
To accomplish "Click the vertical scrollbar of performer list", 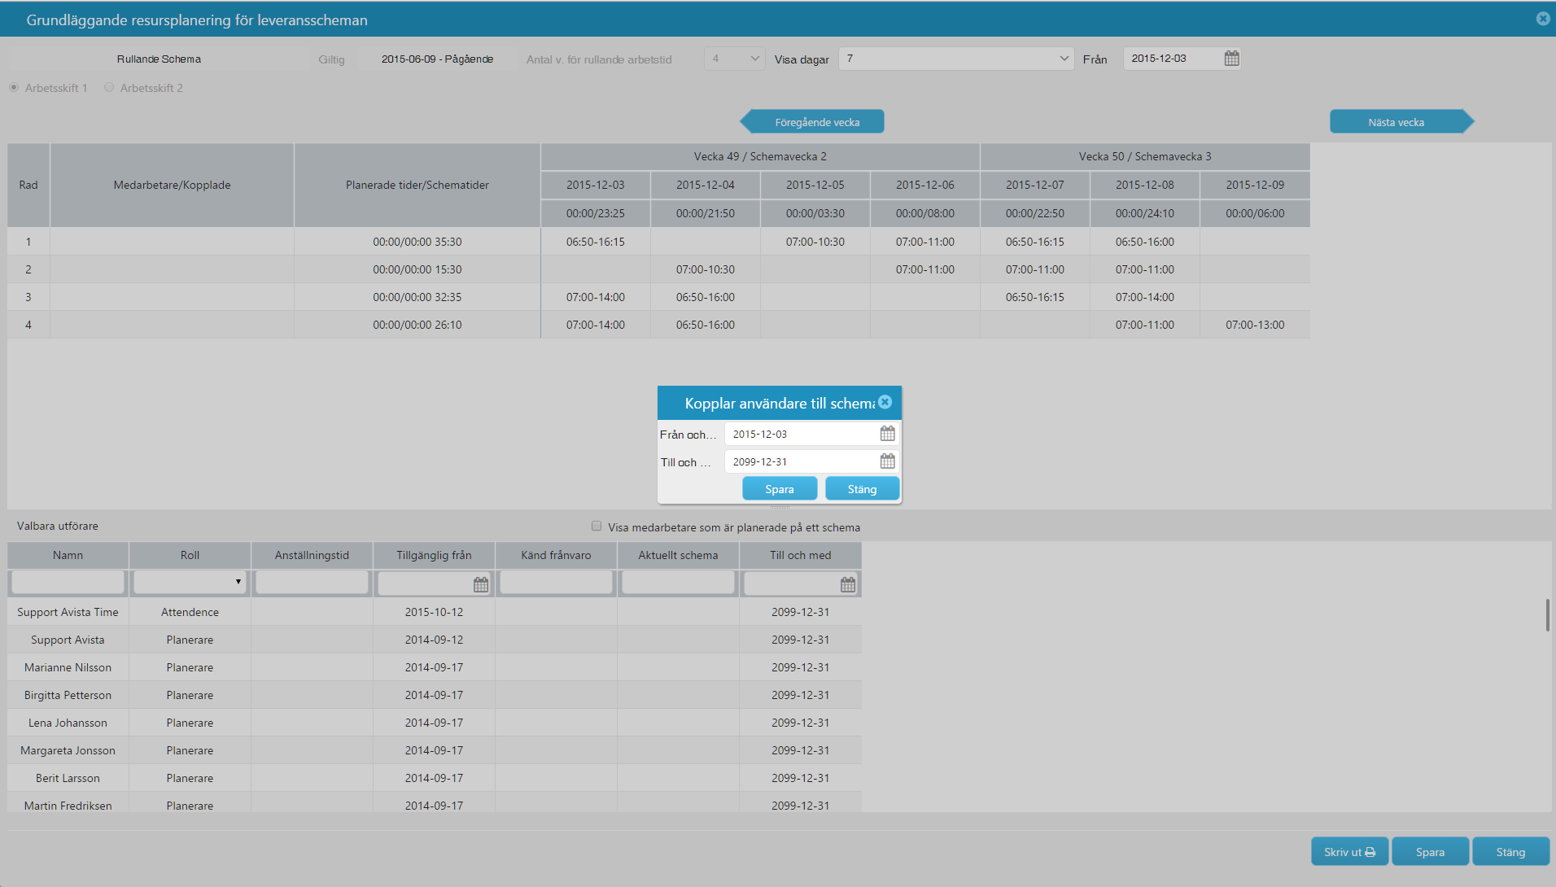I will pyautogui.click(x=1547, y=615).
